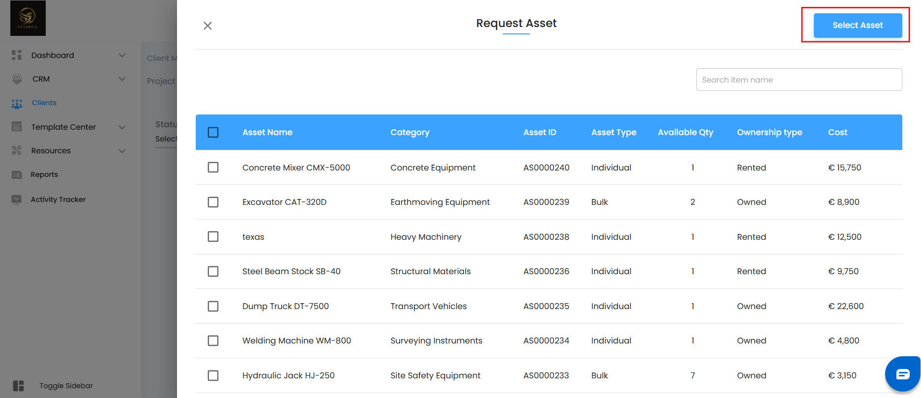Open the chat support bubble

(902, 374)
